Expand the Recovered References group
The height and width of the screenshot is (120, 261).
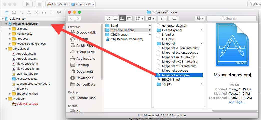point(10,44)
